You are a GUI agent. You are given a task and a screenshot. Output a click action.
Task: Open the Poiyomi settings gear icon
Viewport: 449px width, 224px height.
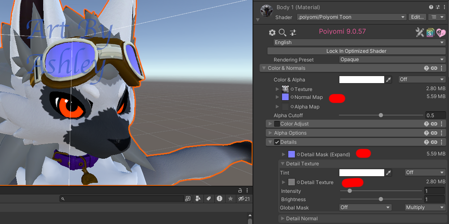tap(272, 33)
